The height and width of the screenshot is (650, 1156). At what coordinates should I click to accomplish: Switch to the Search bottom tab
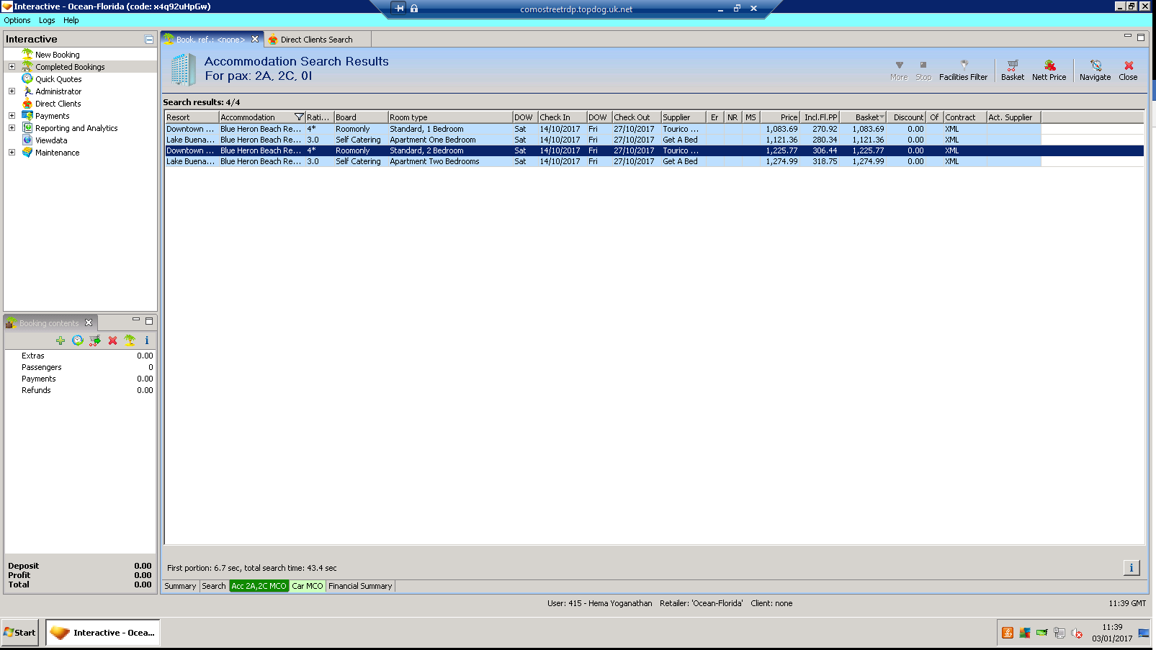click(x=213, y=586)
